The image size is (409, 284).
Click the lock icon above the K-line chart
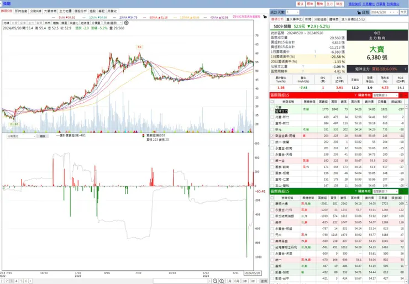tap(265, 17)
